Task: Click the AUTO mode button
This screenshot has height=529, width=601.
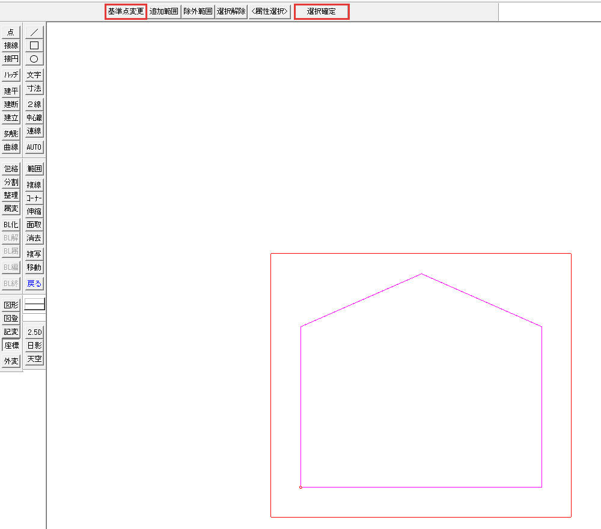Action: (x=34, y=147)
